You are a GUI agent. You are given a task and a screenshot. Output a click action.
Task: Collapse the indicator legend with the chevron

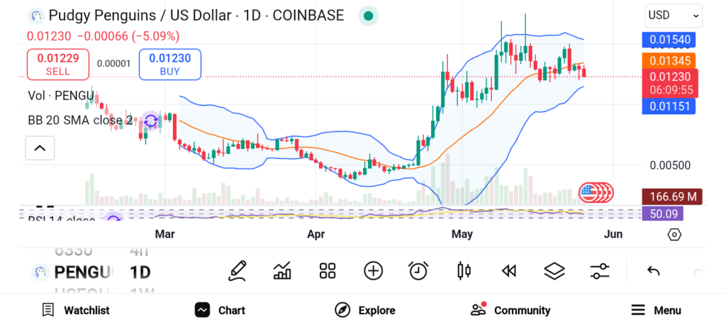40,148
